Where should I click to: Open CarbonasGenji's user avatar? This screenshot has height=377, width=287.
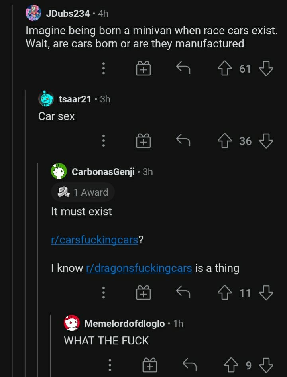pyautogui.click(x=59, y=171)
